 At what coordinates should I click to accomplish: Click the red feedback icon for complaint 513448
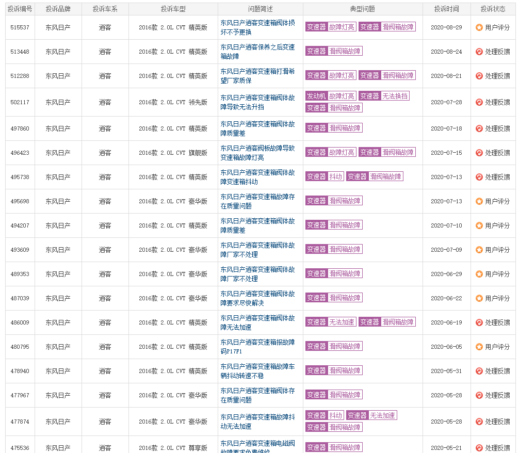[x=479, y=52]
